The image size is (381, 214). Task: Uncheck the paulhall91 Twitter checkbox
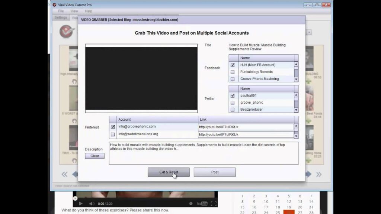(233, 95)
